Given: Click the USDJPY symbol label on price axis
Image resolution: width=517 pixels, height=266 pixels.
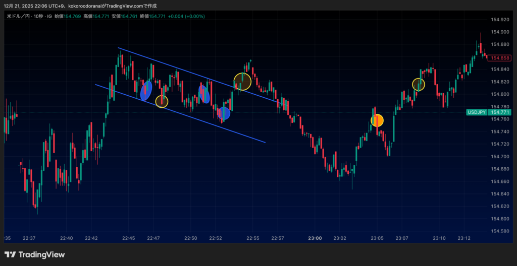Looking at the screenshot, I should 476,112.
